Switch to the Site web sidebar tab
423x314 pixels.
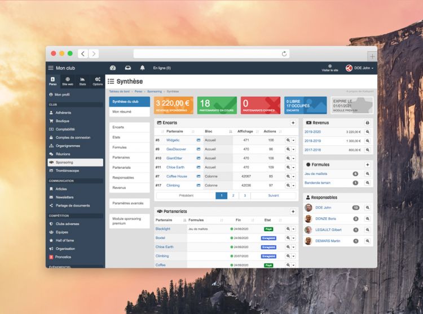click(x=68, y=81)
